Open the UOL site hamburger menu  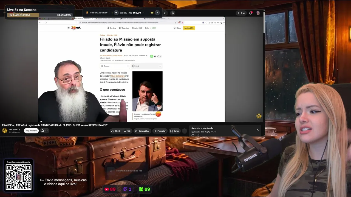point(69,28)
